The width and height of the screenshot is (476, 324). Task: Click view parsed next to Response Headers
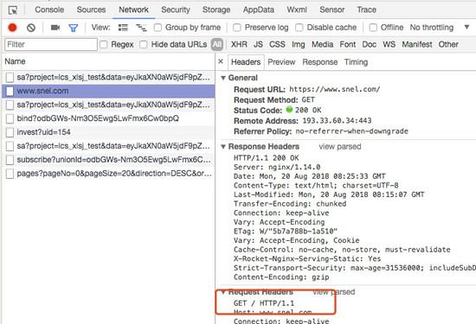pos(340,147)
